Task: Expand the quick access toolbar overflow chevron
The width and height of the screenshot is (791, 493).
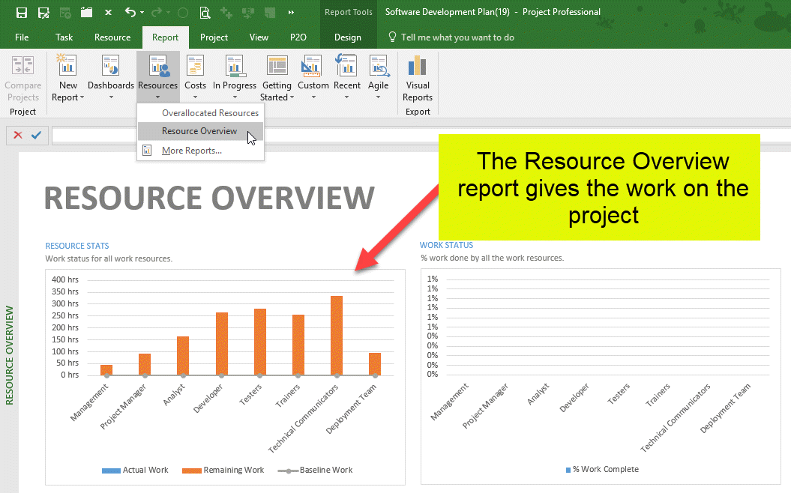Action: click(291, 12)
